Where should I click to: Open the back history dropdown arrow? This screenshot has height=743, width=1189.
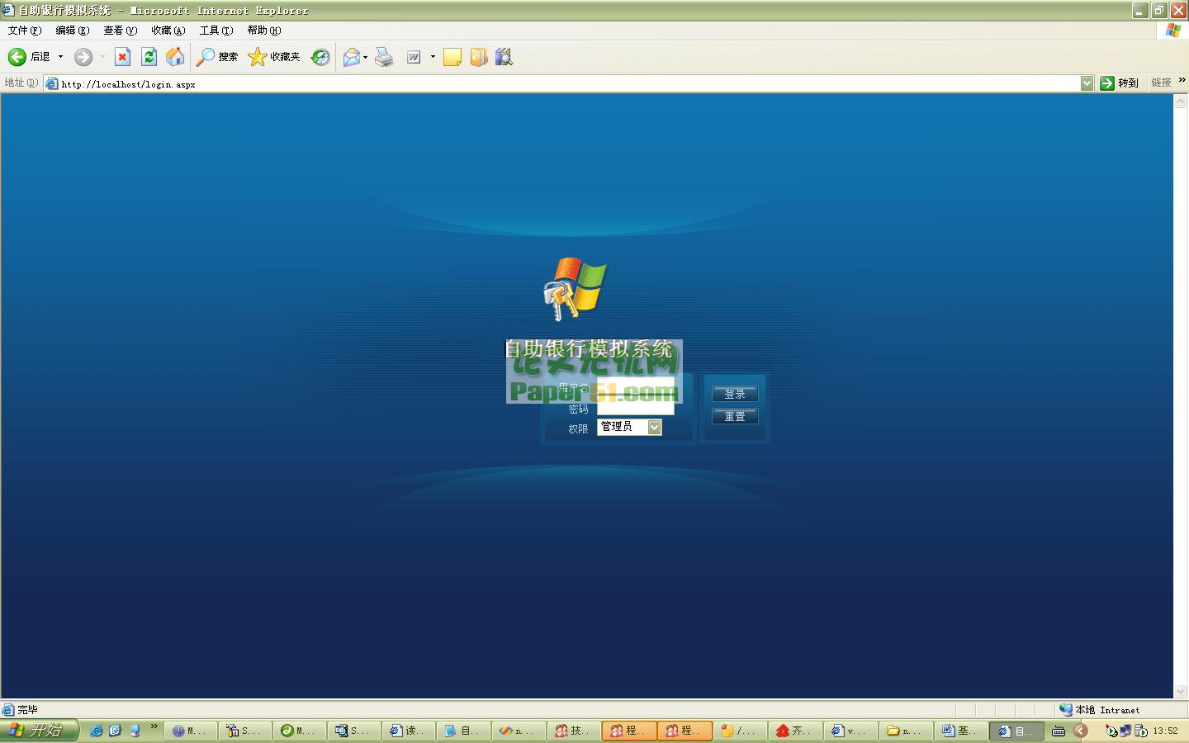(60, 57)
